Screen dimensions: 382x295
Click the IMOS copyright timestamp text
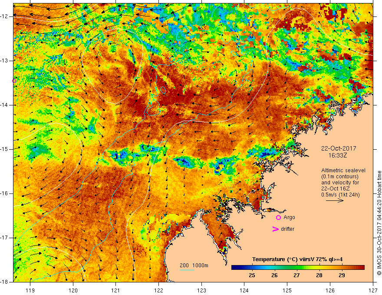coord(379,223)
